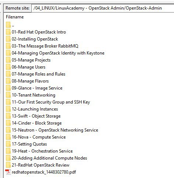The image size is (174, 178).
Task: Click folder icon for 11-Our First Security Group
Action: pyautogui.click(x=8, y=102)
